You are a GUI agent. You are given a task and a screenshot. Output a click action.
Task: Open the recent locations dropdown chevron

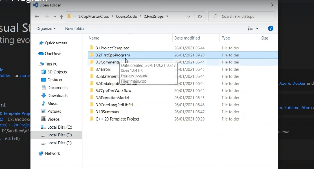[x=55, y=17]
